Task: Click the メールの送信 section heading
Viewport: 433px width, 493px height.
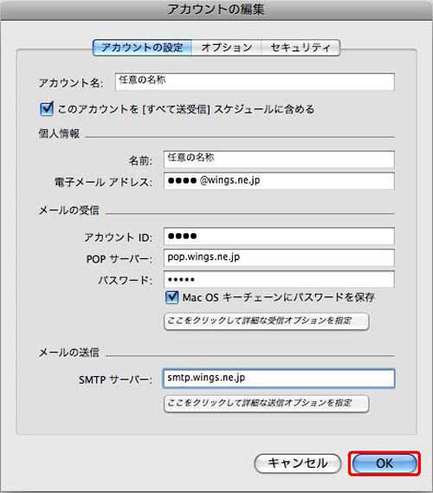Action: tap(68, 353)
